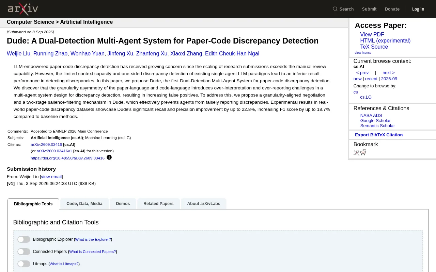Click author Edith Cheuk-Han Ngai

click(232, 54)
